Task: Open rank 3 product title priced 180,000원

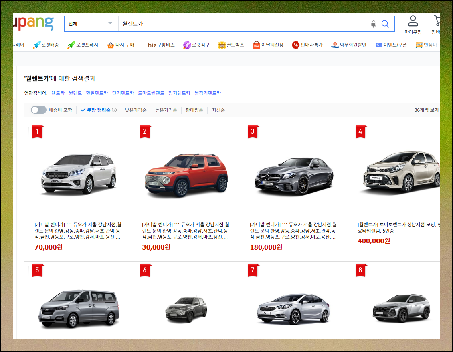Action: pos(293,231)
